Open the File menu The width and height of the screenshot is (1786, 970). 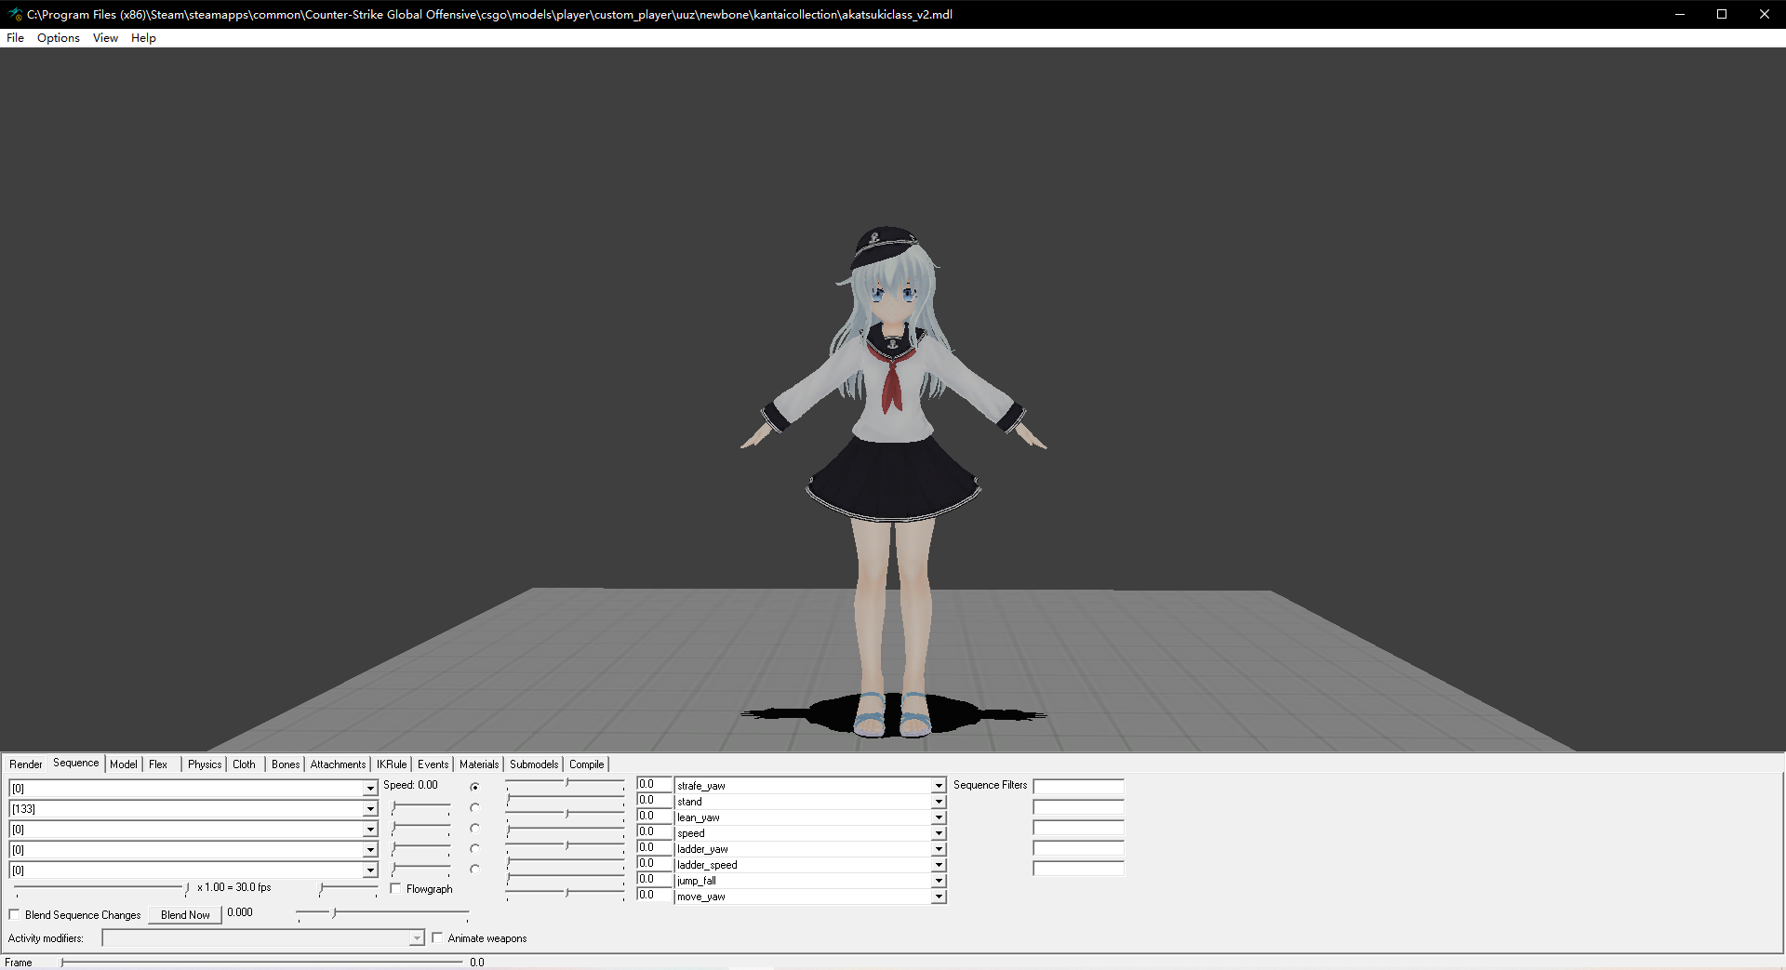15,38
